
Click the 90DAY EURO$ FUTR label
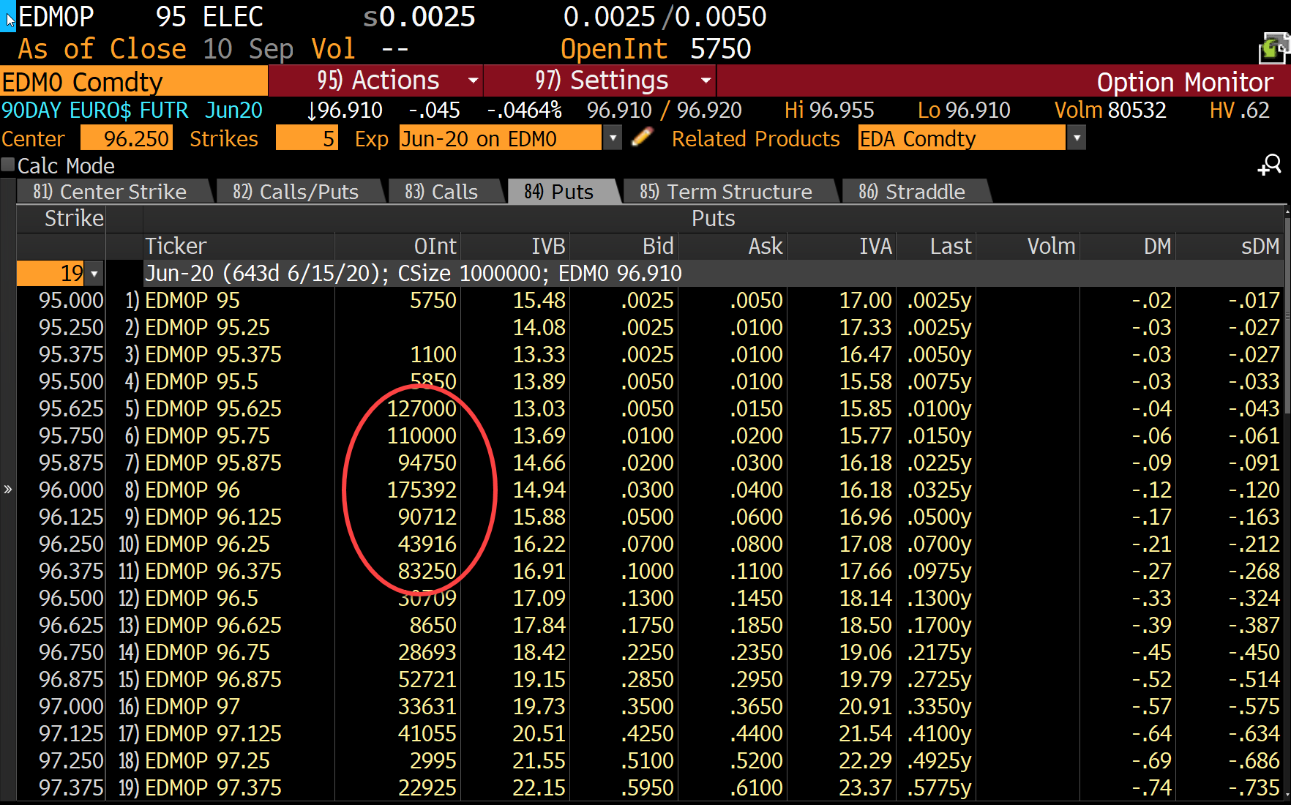tap(94, 111)
